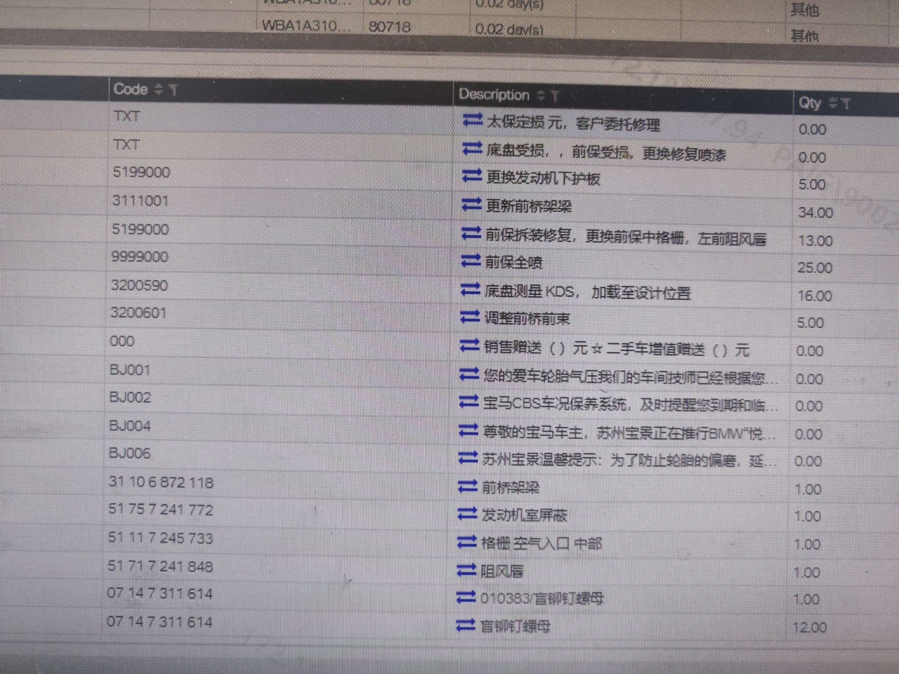
Task: Click description 更换发动机下护板
Action: click(544, 178)
